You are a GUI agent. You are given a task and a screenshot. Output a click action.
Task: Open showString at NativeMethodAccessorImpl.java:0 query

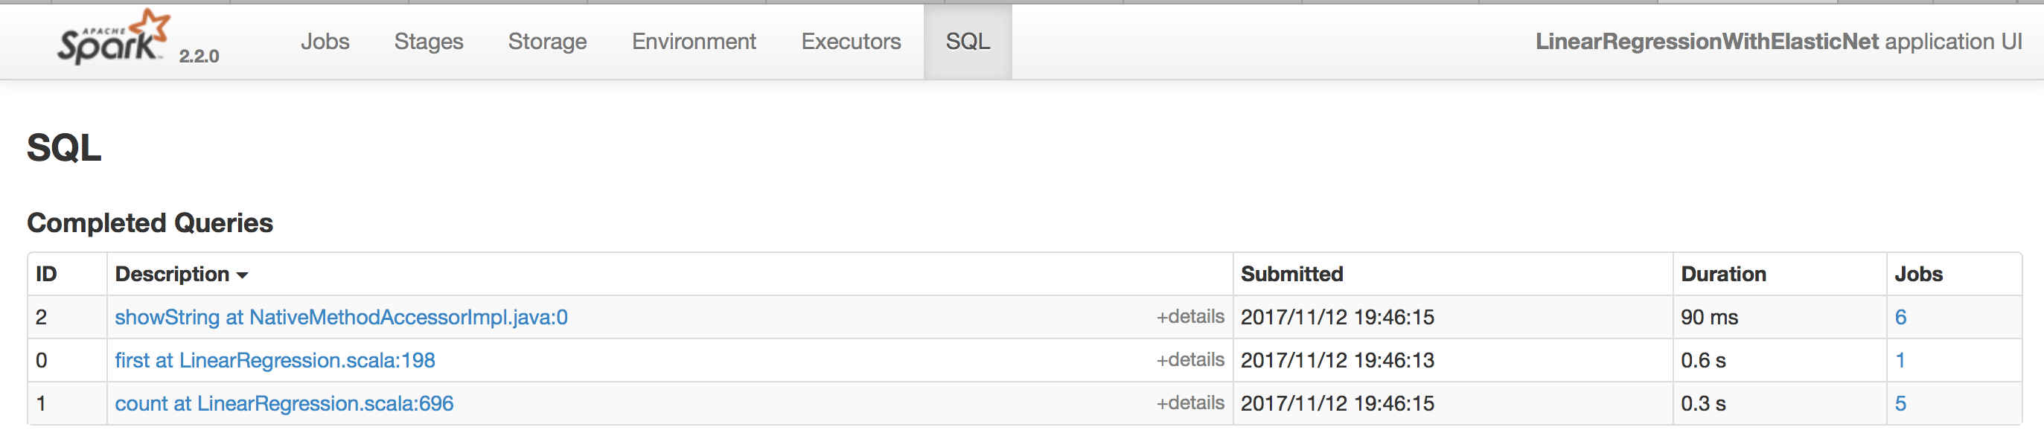(341, 317)
